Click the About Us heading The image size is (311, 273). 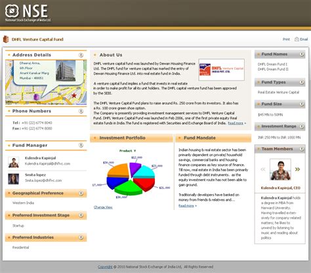(x=111, y=55)
